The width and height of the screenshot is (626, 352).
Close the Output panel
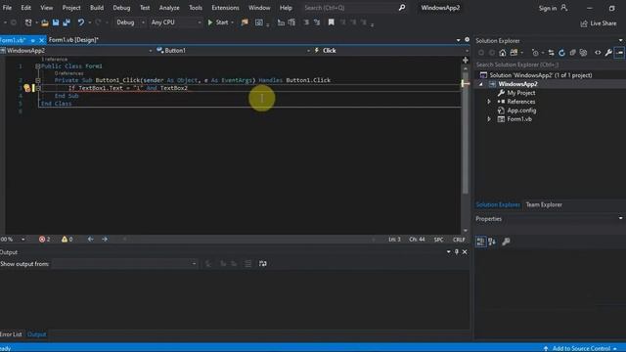pos(465,252)
